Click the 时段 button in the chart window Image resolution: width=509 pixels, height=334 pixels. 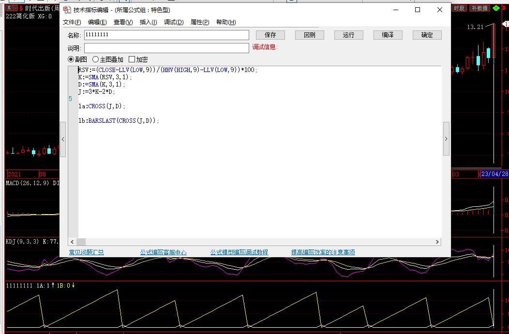tap(459, 8)
